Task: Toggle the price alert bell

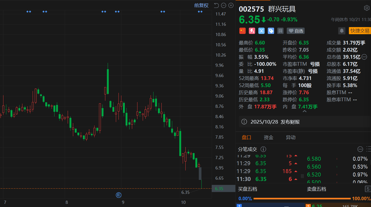Action: pyautogui.click(x=342, y=31)
